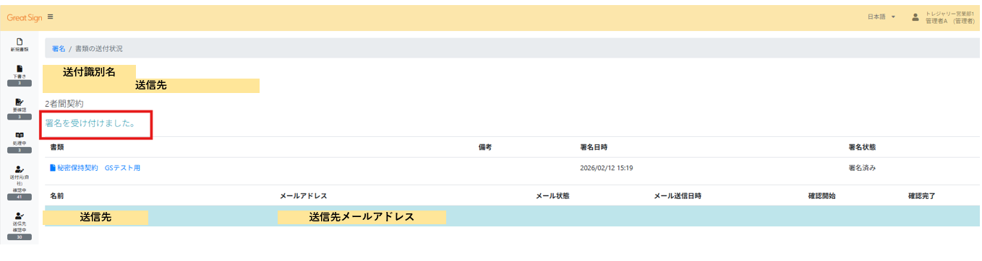Click the メールアドレス column header
The height and width of the screenshot is (261, 982).
(x=304, y=196)
